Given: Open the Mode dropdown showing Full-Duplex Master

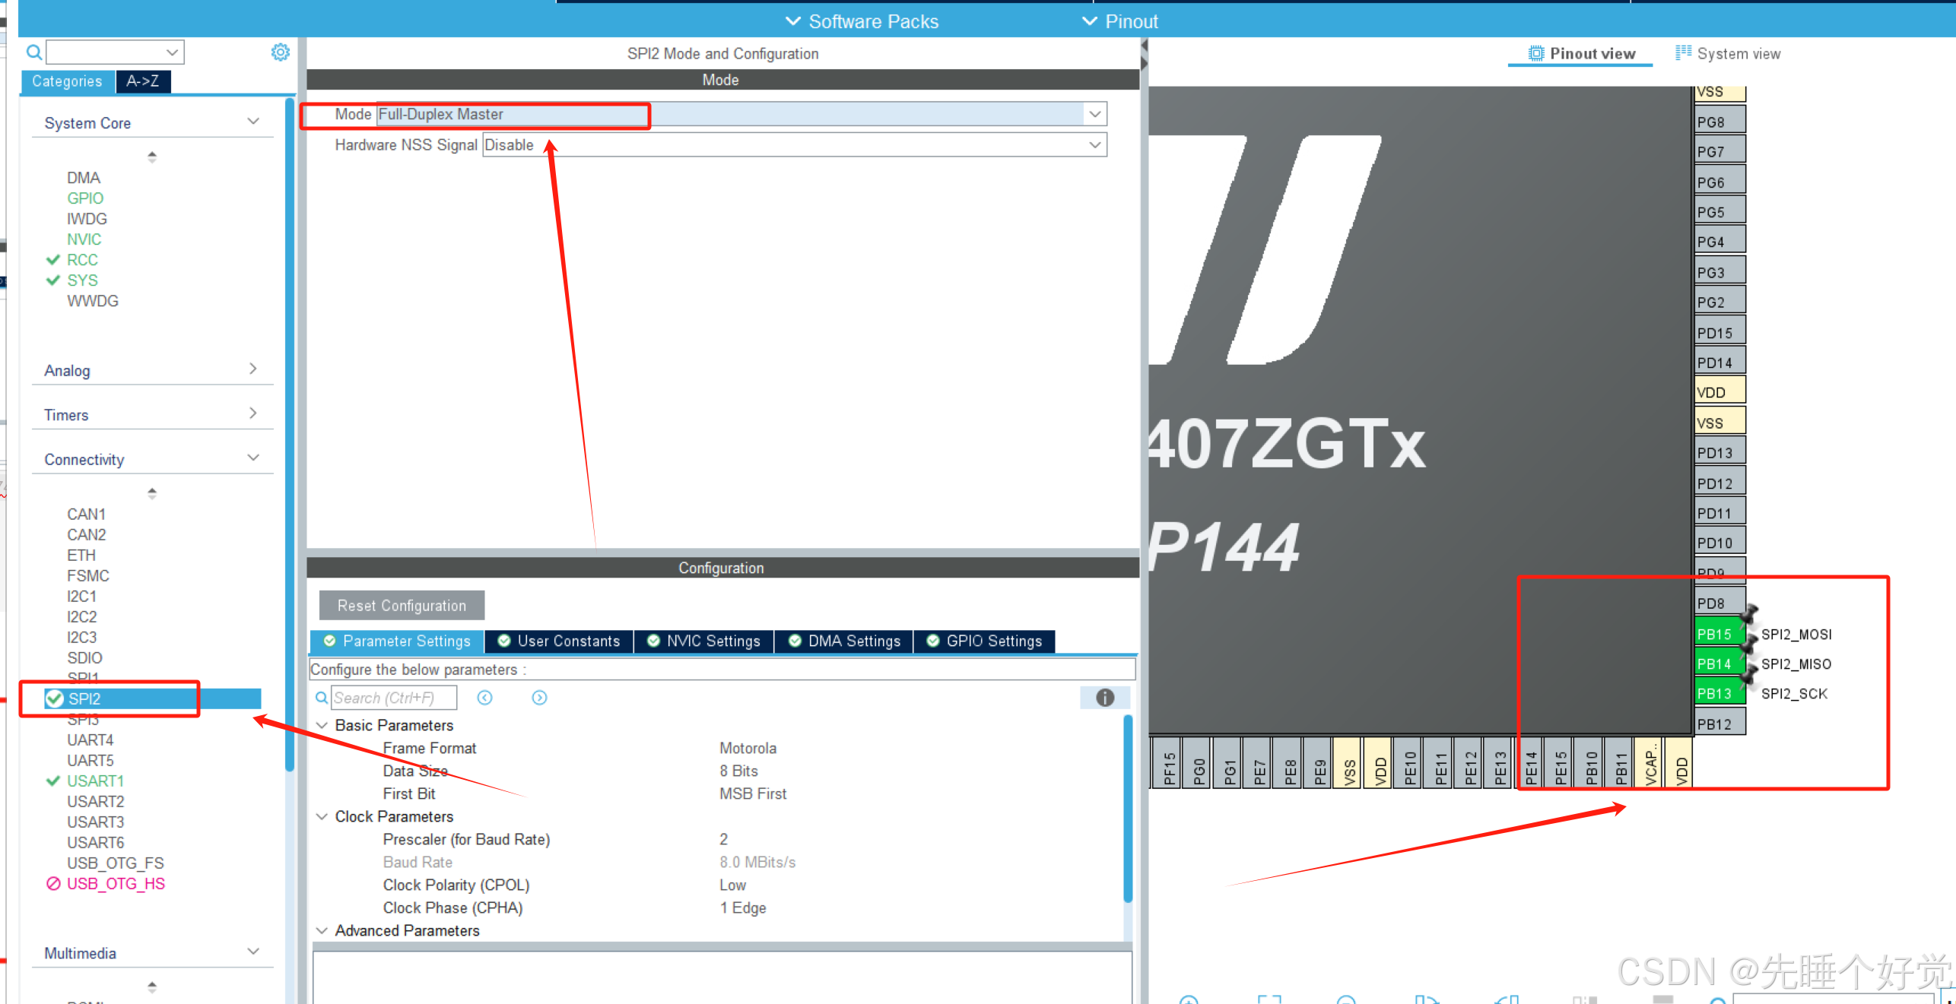Looking at the screenshot, I should 1094,114.
